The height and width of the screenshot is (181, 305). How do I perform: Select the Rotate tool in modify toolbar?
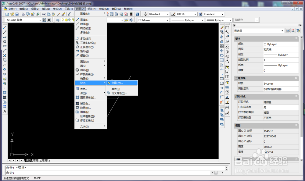222,55
